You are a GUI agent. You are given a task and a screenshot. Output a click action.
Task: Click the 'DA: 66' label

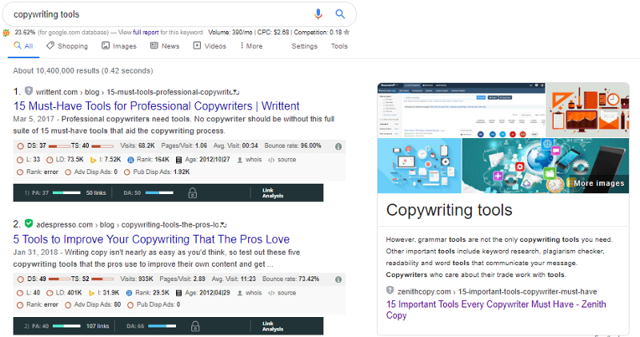(x=135, y=326)
